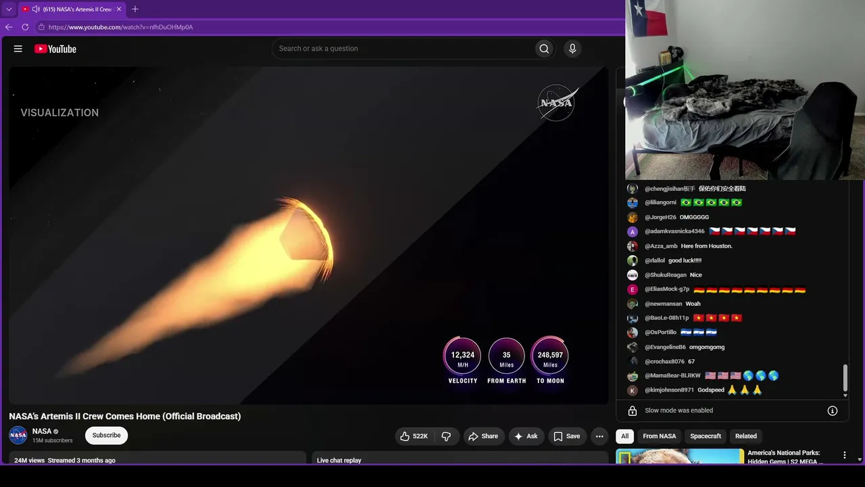Click avatar of @JorgeH26 in chat
865x487 pixels.
pyautogui.click(x=633, y=218)
